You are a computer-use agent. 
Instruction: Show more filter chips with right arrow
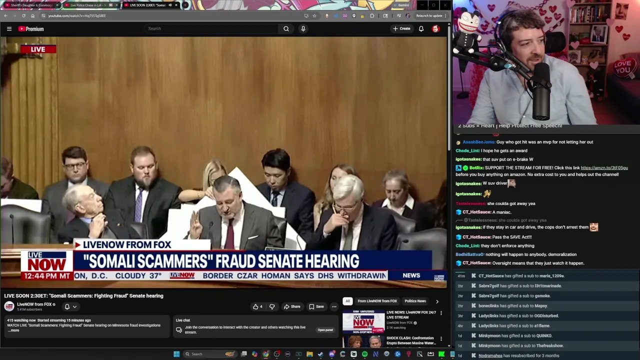pos(437,301)
